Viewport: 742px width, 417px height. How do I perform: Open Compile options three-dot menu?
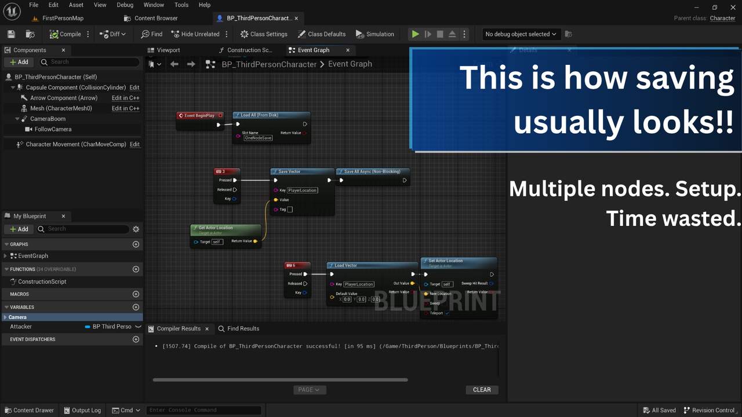[89, 34]
